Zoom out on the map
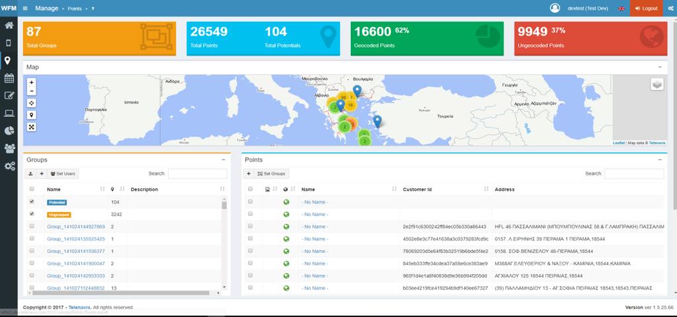The image size is (677, 317). pyautogui.click(x=32, y=91)
